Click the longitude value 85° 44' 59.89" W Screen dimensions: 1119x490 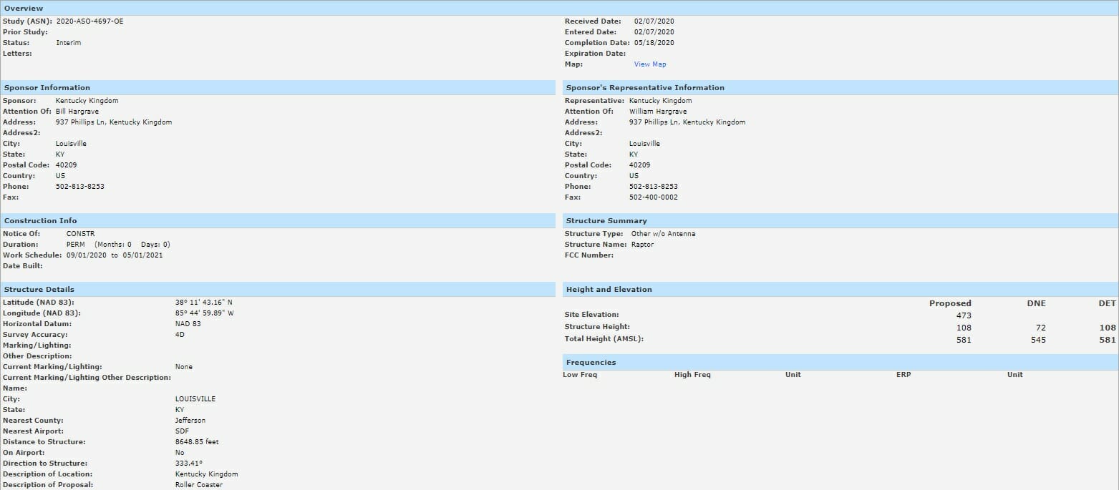pos(204,313)
